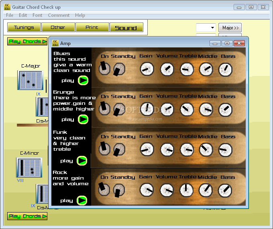
Task: Toggle the Grunge On switch
Action: (104, 108)
